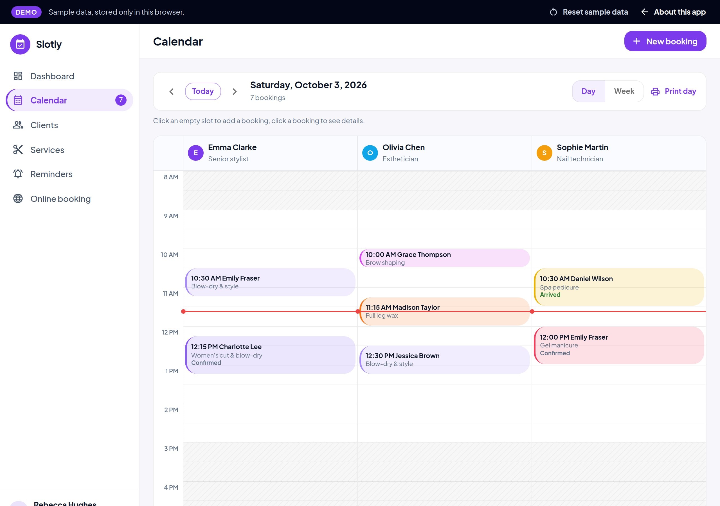
Task: Click the Reminders bell icon
Action: point(18,174)
